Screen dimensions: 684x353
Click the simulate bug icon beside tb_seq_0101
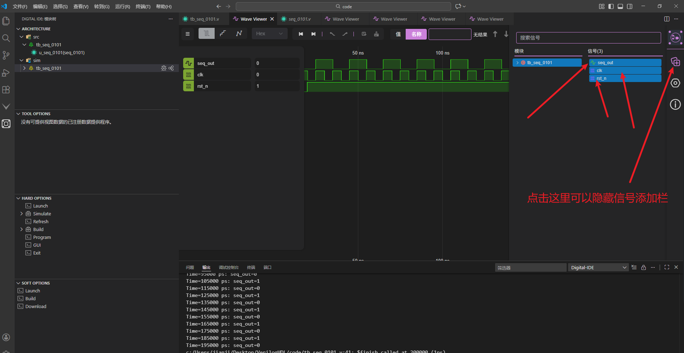[164, 68]
